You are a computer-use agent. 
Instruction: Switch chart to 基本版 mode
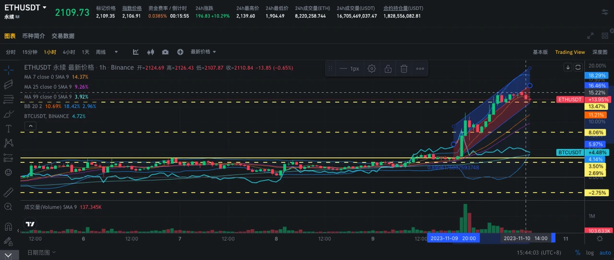pos(540,52)
